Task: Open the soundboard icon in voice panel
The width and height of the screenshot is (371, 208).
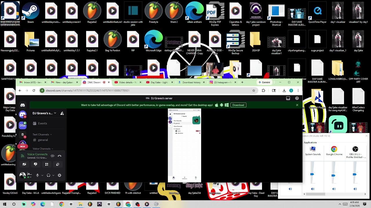Action: (58, 164)
